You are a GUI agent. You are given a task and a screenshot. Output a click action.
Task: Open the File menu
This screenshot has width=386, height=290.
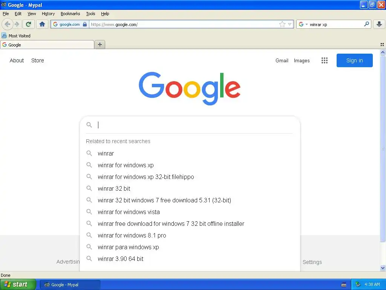point(6,14)
